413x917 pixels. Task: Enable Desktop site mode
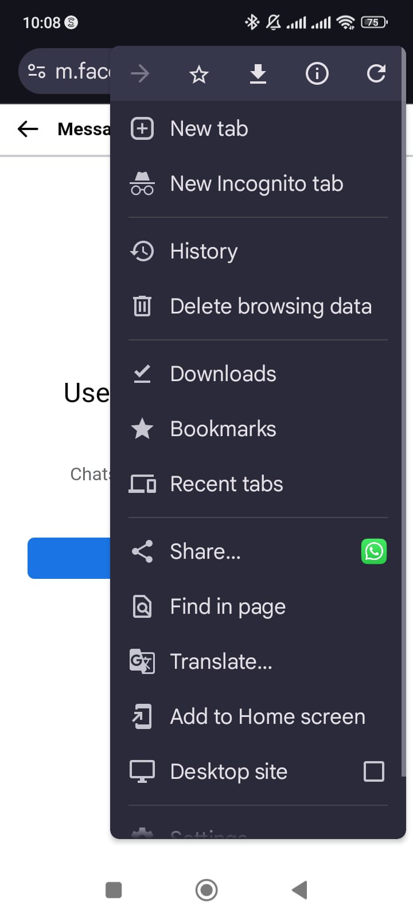point(373,771)
